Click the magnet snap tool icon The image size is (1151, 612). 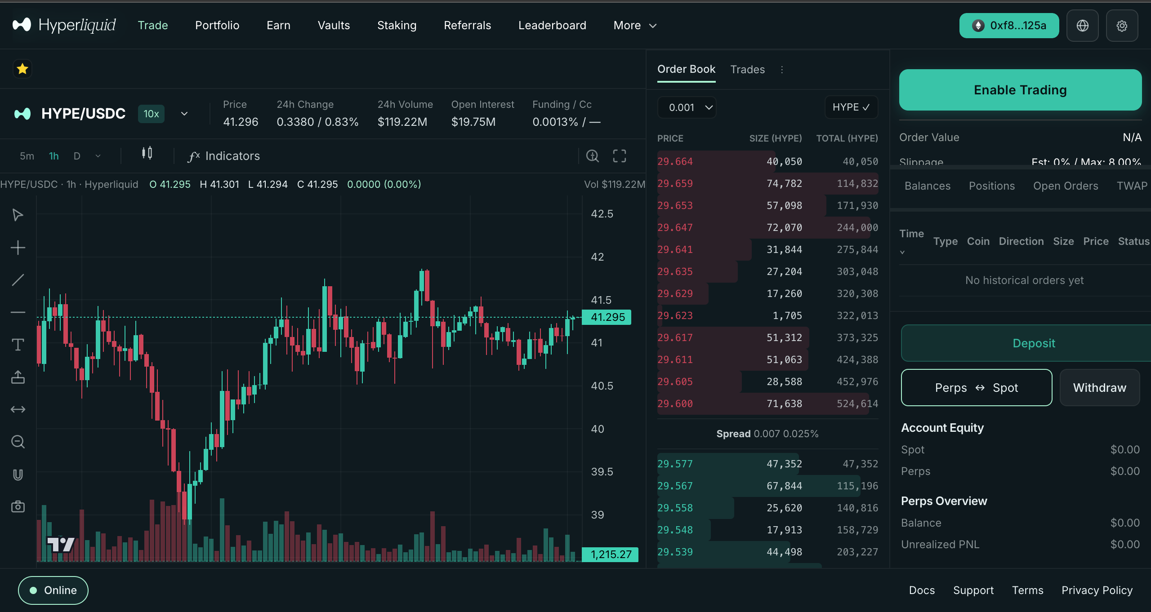point(18,475)
